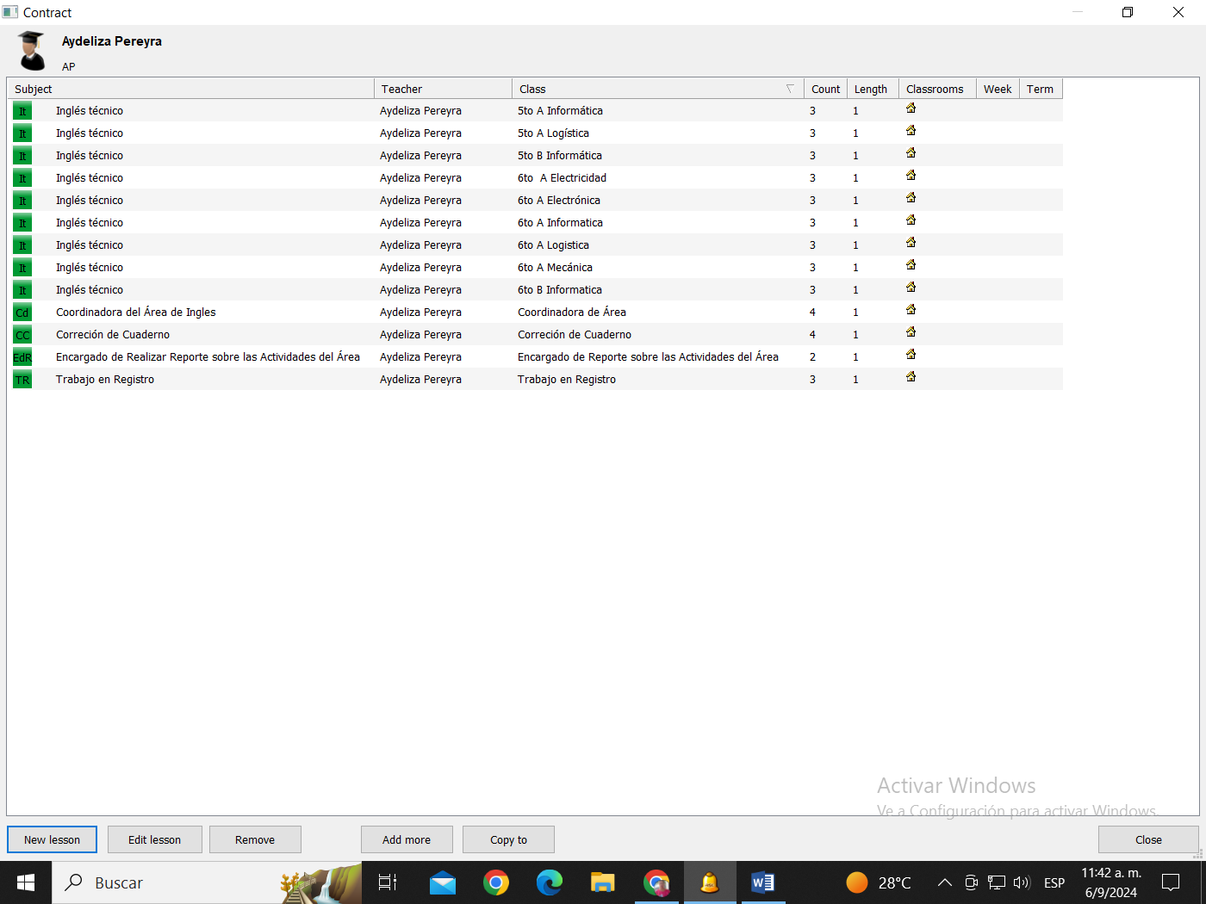Select the 'Coordinadora del Área de Ingles' subject
The width and height of the screenshot is (1206, 904).
coord(136,313)
